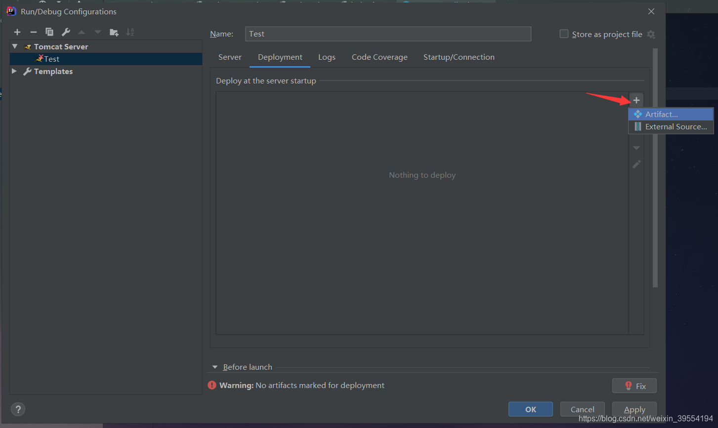Expand the Templates tree node
Viewport: 718px width, 428px height.
pyautogui.click(x=14, y=72)
